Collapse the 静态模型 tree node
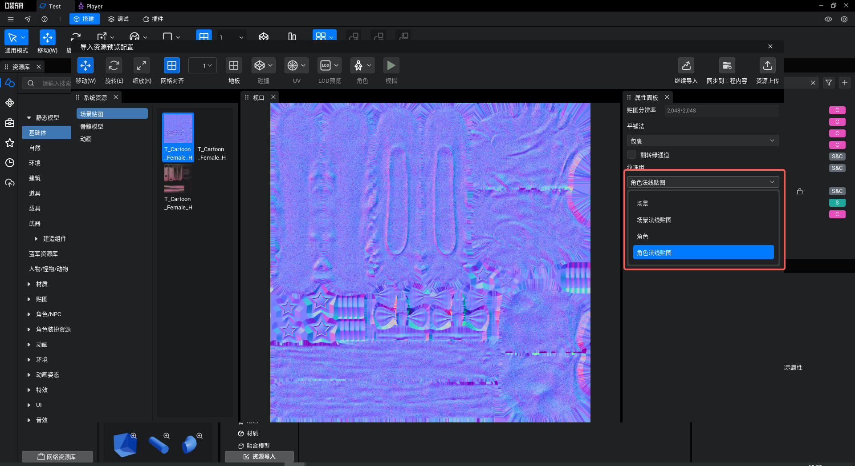This screenshot has height=466, width=855. pos(29,118)
